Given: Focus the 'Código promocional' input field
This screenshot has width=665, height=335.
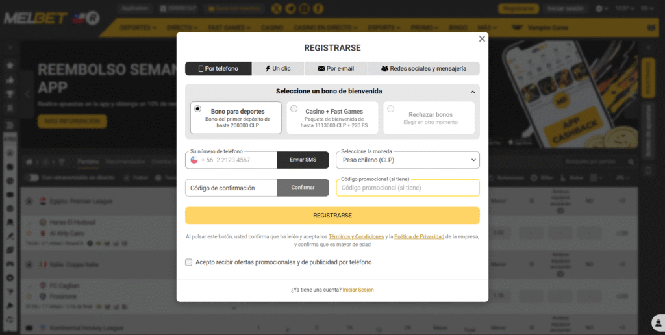Looking at the screenshot, I should pos(408,188).
